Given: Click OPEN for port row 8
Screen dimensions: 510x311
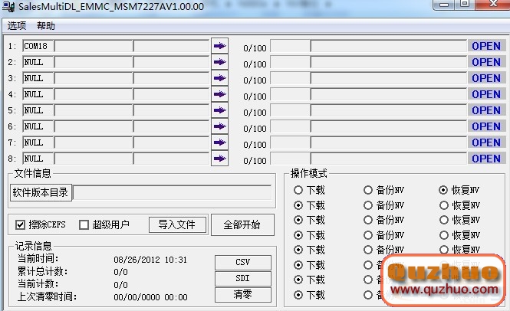Looking at the screenshot, I should point(486,159).
